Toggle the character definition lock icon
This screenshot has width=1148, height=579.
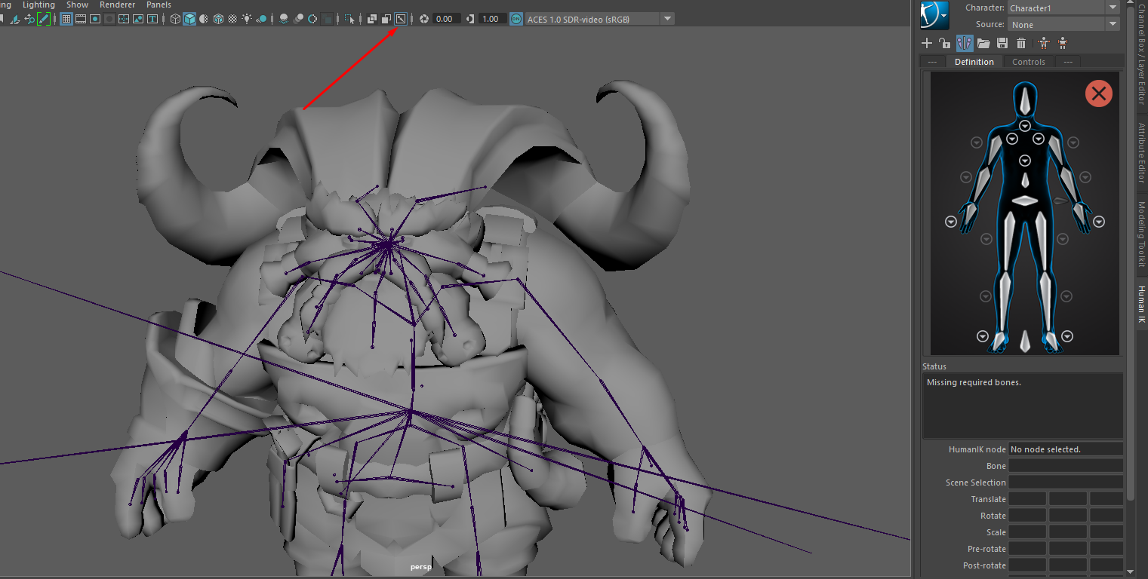pos(945,44)
